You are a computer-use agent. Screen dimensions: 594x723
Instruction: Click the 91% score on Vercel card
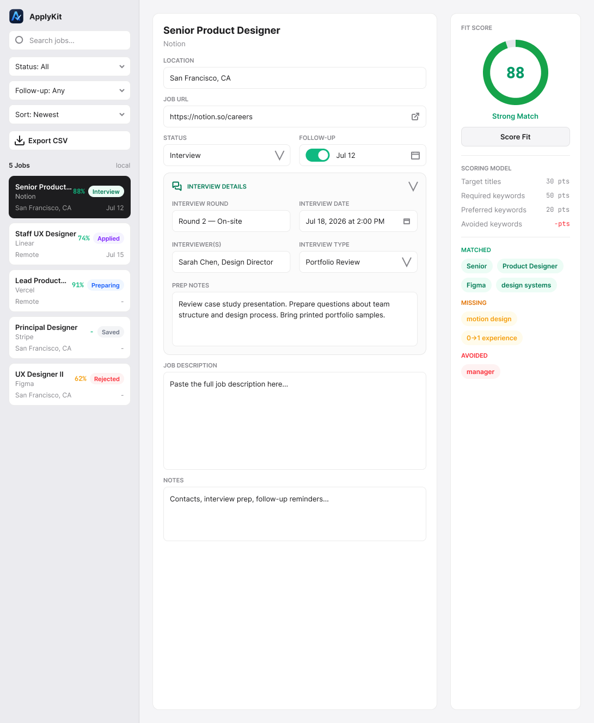[x=78, y=285]
